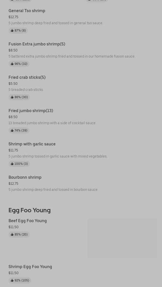Select the Shrimp with garlic sauce title
Viewport: 162px width, 287px height.
pos(32,144)
